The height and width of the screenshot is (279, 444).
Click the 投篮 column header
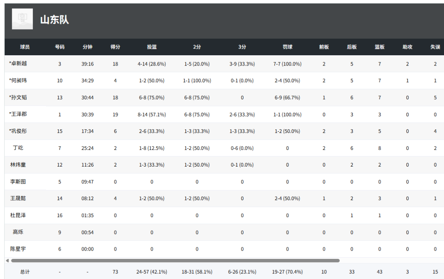coord(152,47)
